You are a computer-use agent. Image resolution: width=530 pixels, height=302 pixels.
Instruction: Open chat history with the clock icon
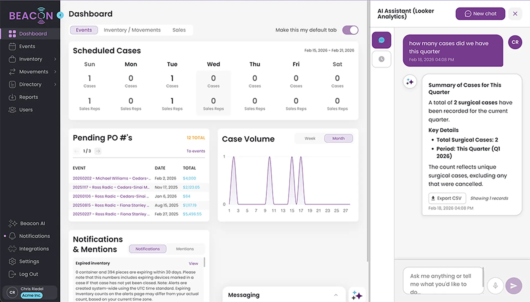tap(381, 59)
